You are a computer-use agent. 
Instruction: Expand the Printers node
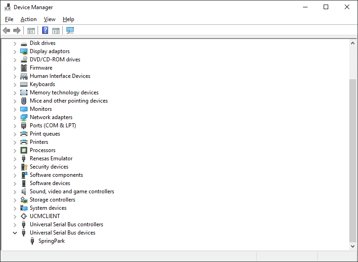click(x=15, y=142)
